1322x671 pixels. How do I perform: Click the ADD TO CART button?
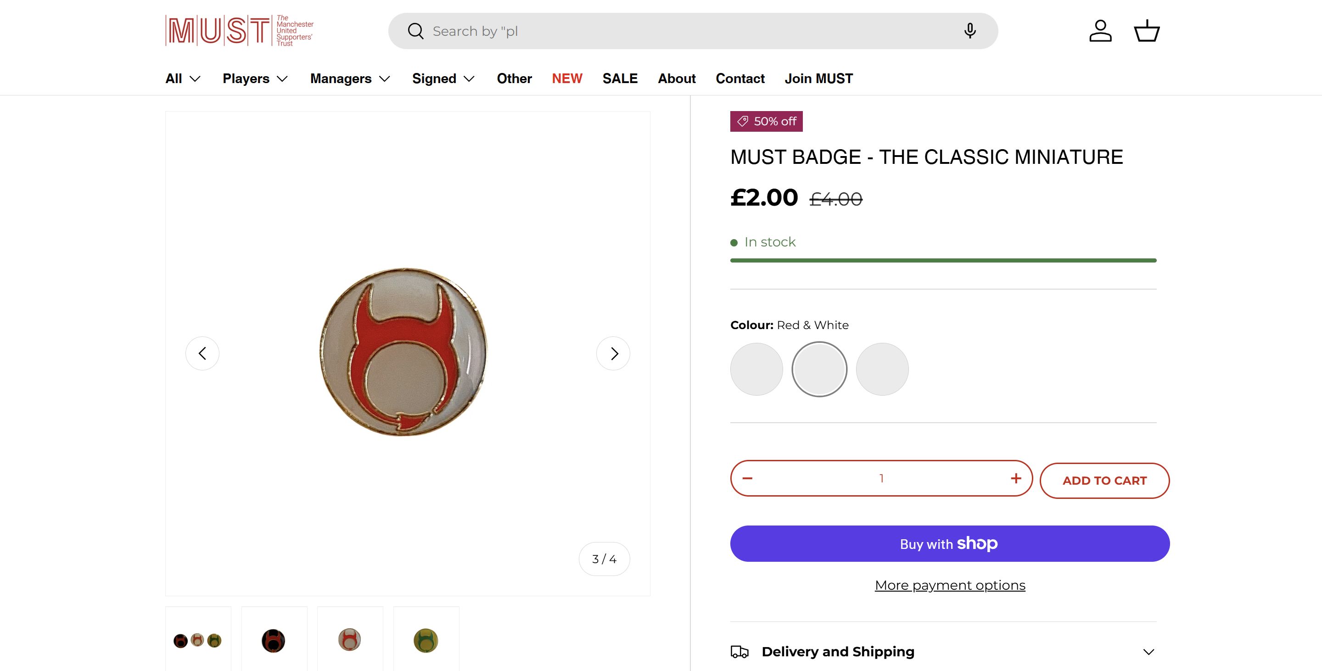1104,481
